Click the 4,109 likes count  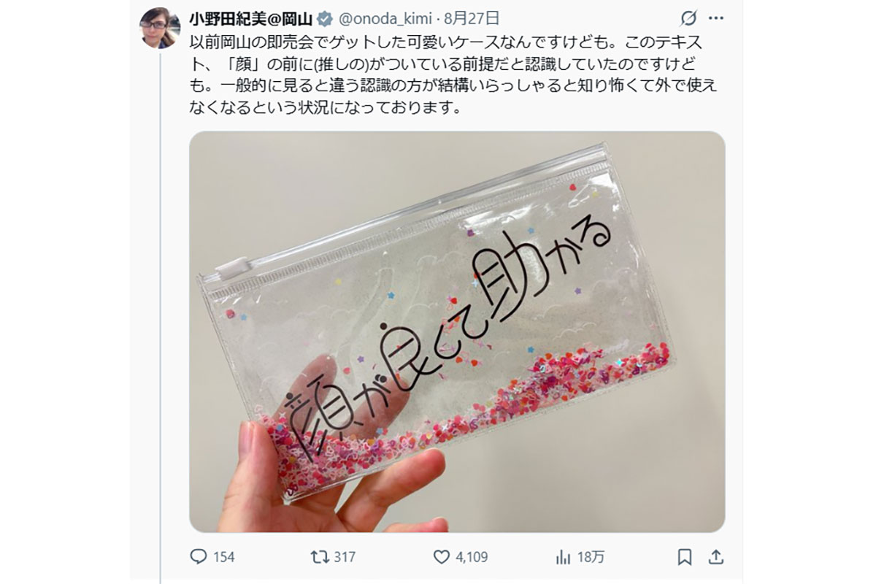click(471, 557)
